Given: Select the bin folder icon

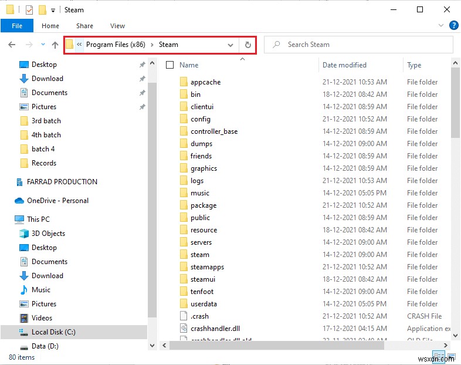Looking at the screenshot, I should coord(184,94).
